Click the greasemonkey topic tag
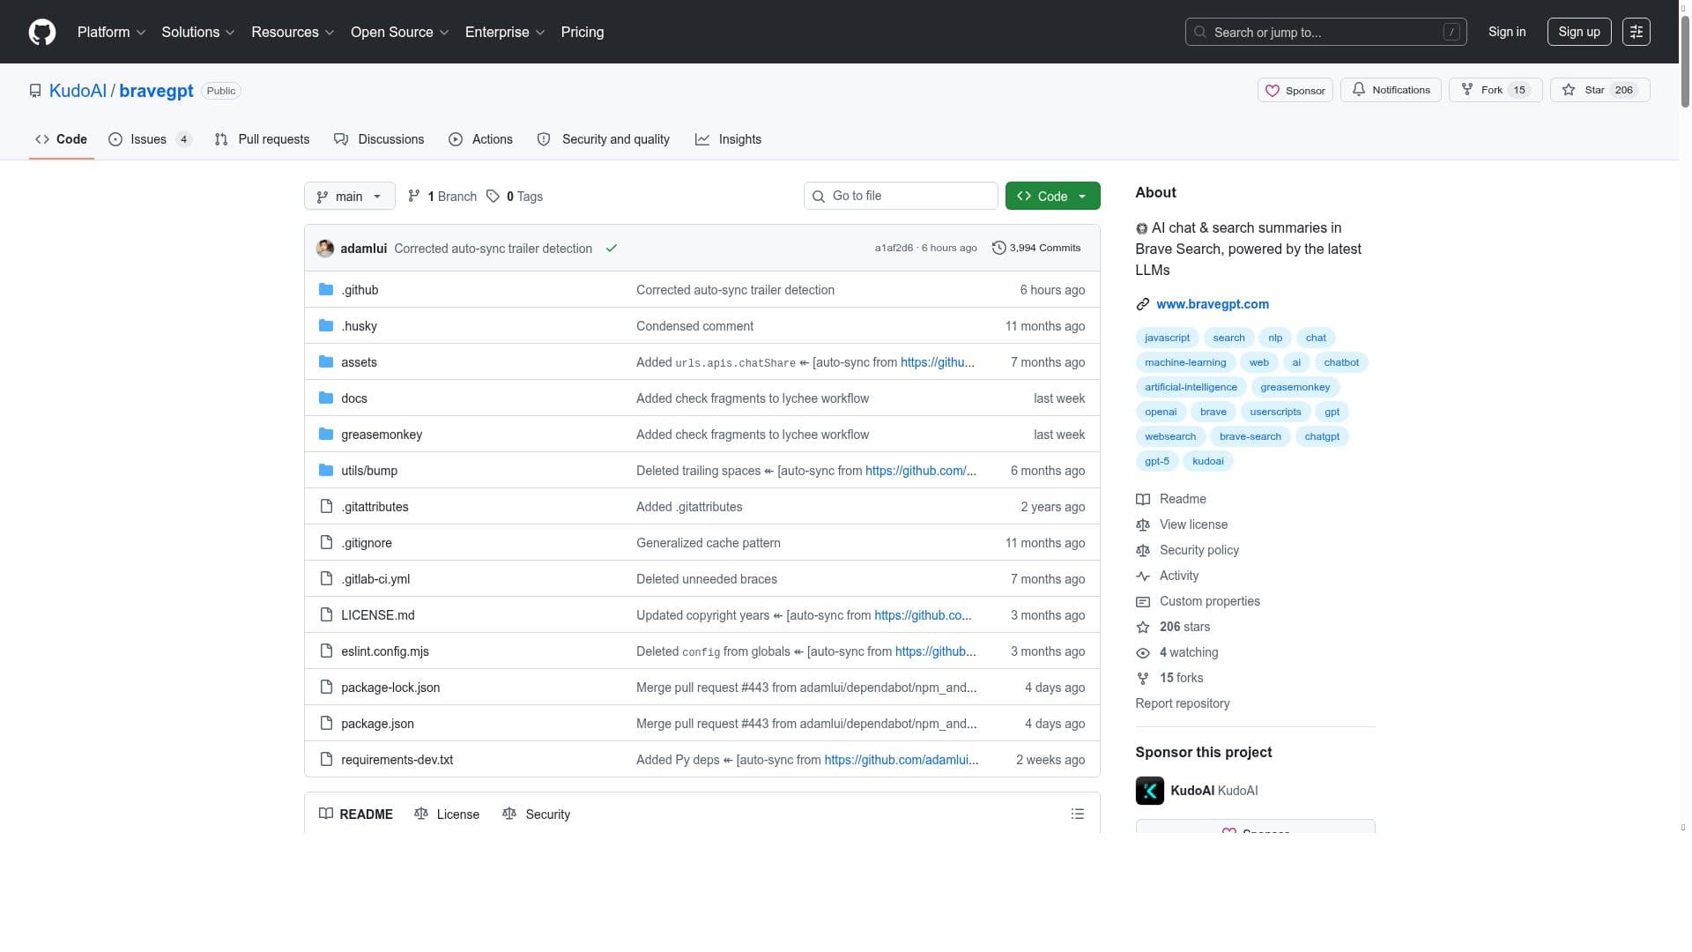 click(1295, 387)
